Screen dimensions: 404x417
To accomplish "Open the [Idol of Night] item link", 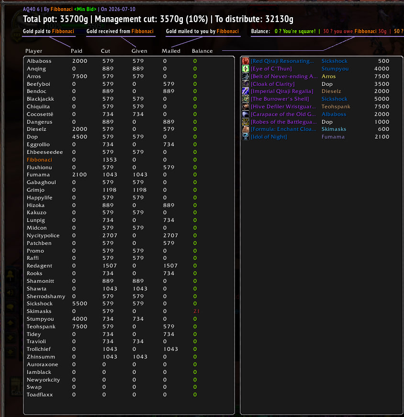I will click(269, 137).
